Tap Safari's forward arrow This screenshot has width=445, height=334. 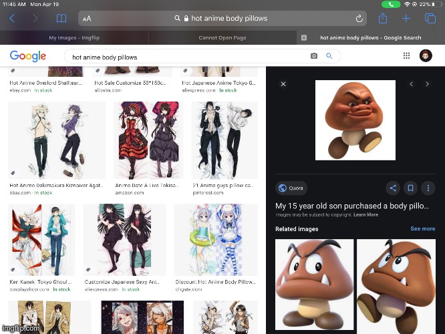pos(35,19)
